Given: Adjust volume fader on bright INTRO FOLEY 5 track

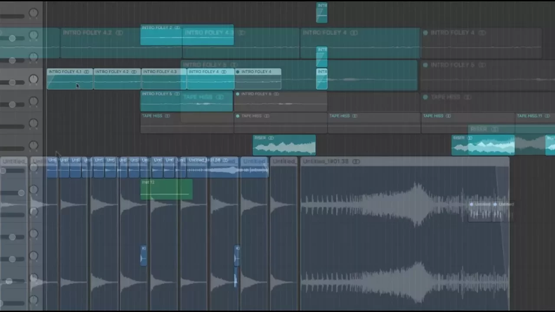Looking at the screenshot, I should 12,104.
